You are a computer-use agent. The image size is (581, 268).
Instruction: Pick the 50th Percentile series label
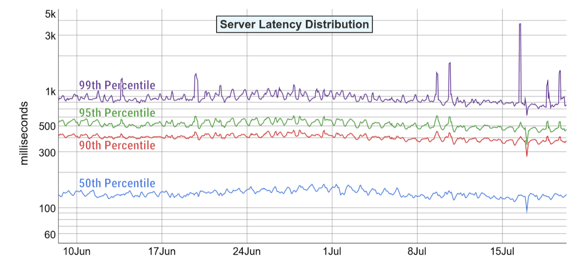point(117,183)
